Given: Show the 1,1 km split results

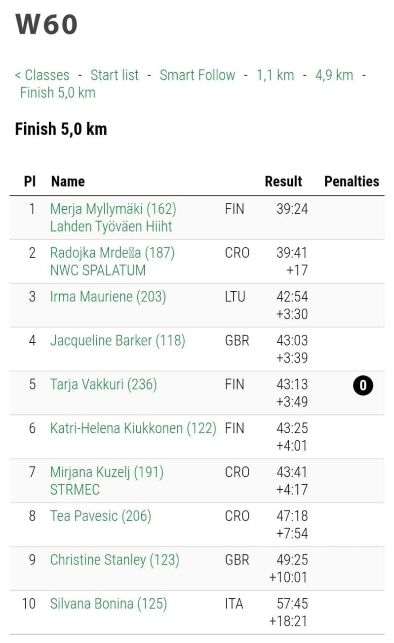Looking at the screenshot, I should 275,75.
